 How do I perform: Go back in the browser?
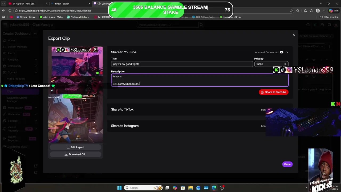tap(3, 11)
